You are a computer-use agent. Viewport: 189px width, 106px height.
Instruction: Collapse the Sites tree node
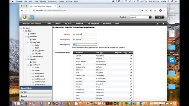coord(24,31)
